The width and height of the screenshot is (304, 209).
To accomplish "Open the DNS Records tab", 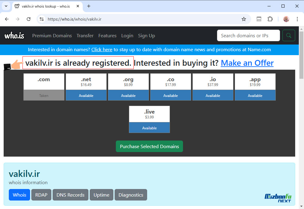I will [71, 195].
